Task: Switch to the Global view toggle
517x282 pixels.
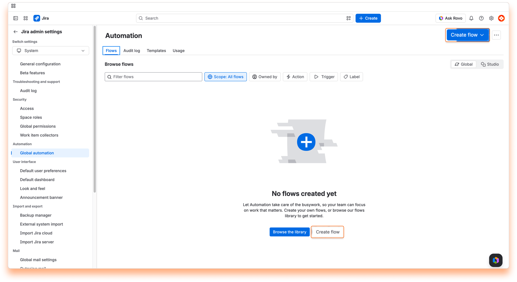Action: 464,64
